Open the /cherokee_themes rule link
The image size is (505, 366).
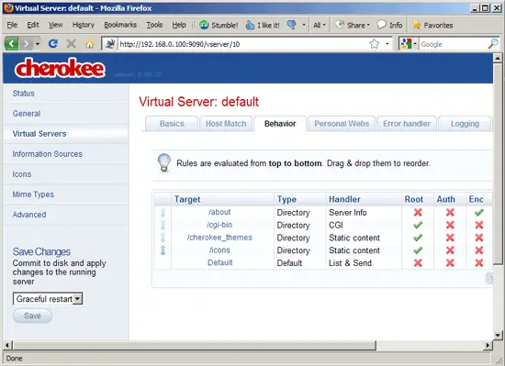click(219, 238)
